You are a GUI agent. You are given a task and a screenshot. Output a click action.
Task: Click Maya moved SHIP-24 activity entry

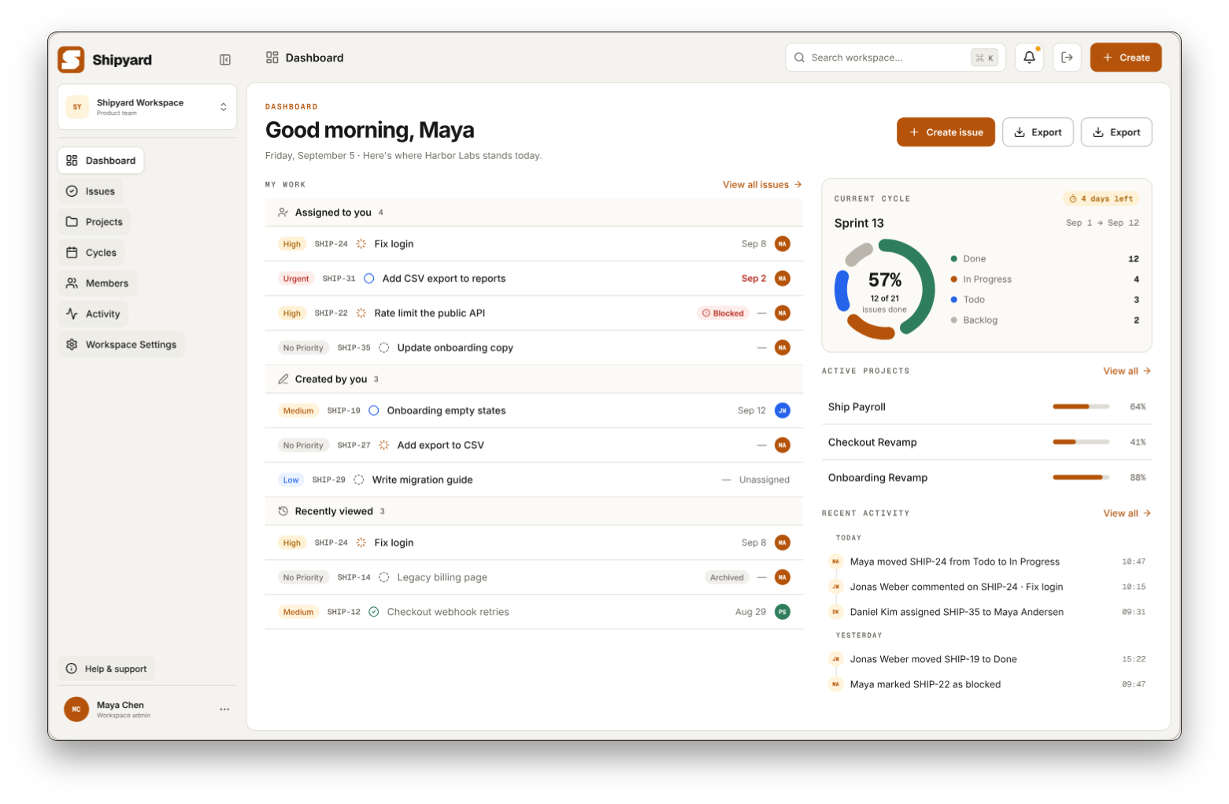point(987,562)
